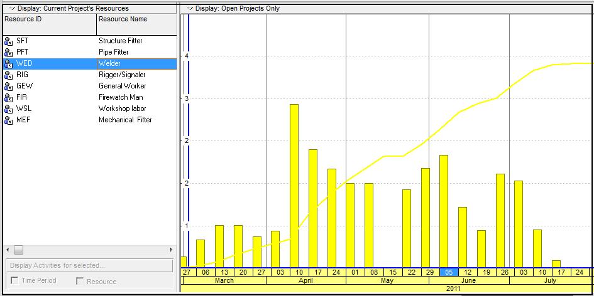594x296 pixels.
Task: Click the resource list left scroll arrow
Action: pos(8,250)
